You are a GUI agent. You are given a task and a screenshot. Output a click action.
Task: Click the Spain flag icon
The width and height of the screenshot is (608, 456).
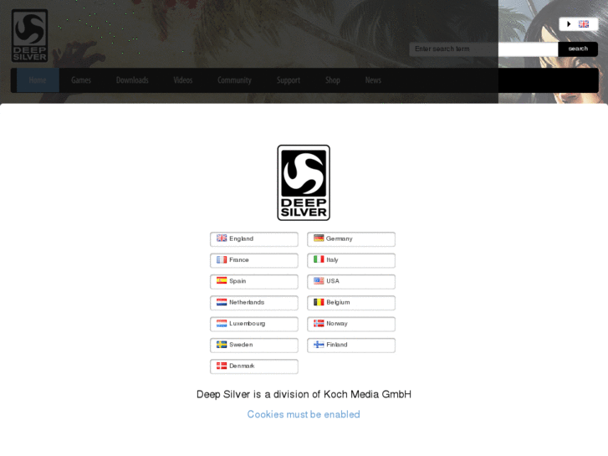222,280
